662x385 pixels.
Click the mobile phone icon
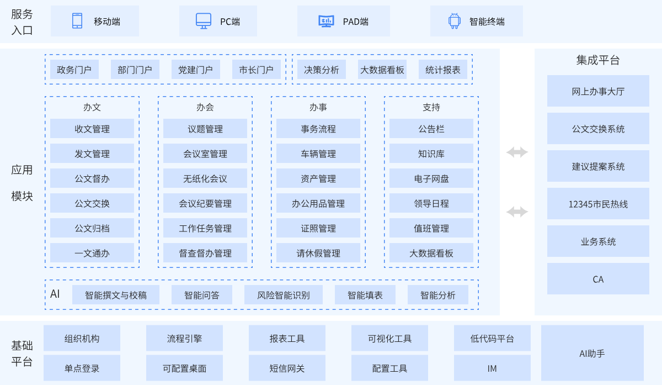pyautogui.click(x=77, y=21)
